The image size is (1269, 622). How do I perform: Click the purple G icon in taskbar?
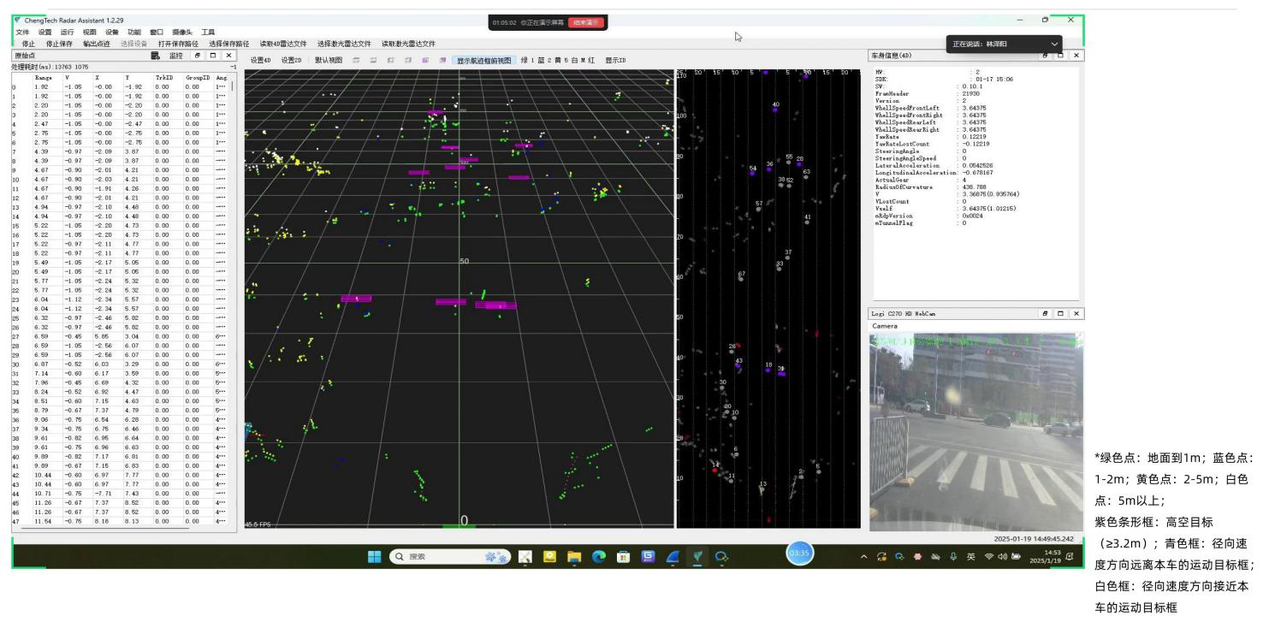pos(648,556)
